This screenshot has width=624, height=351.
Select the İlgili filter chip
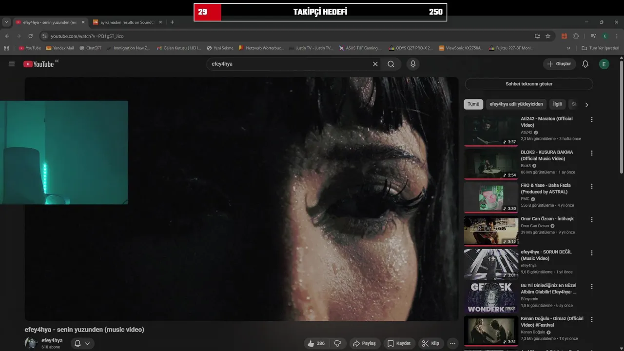coord(557,104)
